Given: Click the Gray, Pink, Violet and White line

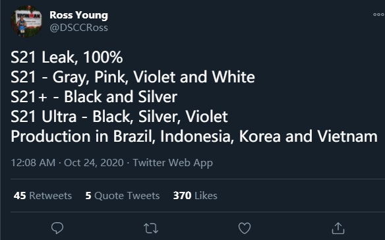Looking at the screenshot, I should (x=133, y=78).
